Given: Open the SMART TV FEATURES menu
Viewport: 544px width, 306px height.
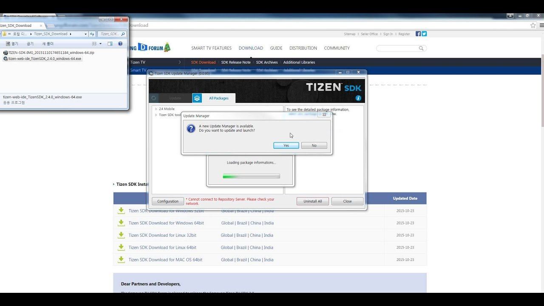Looking at the screenshot, I should click(x=211, y=48).
